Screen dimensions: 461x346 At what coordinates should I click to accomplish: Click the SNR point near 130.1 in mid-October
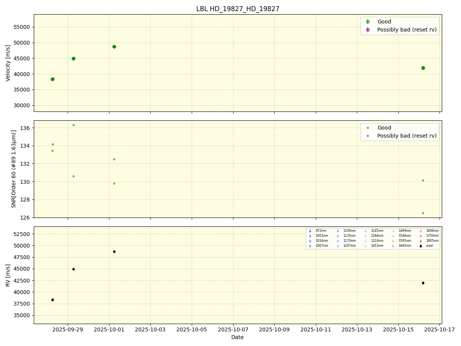(423, 180)
